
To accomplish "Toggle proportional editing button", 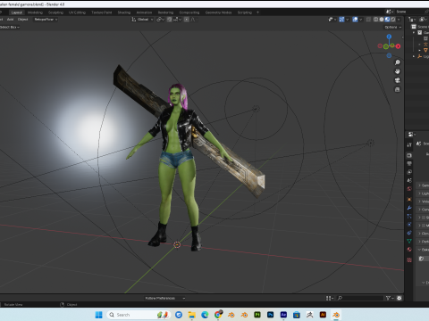I will click(187, 20).
